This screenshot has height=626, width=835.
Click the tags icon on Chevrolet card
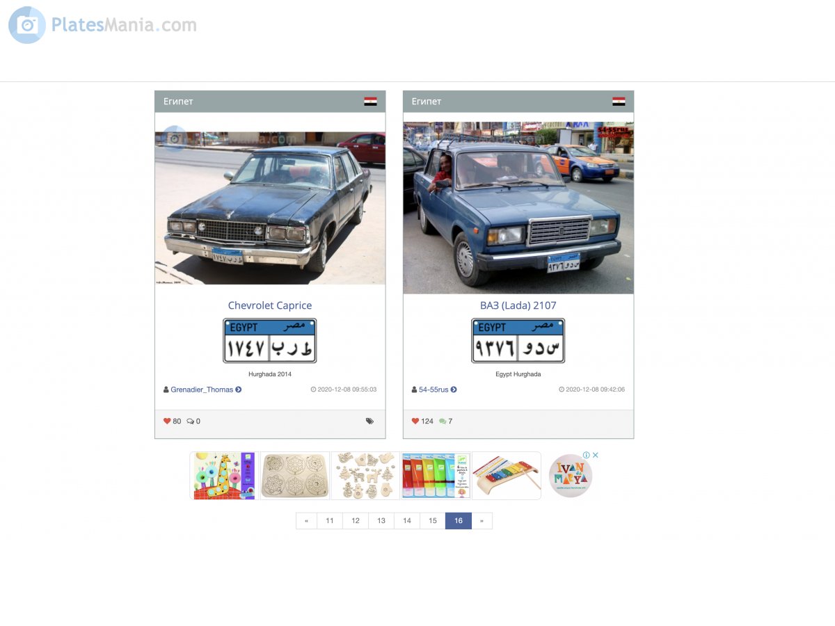(x=369, y=421)
